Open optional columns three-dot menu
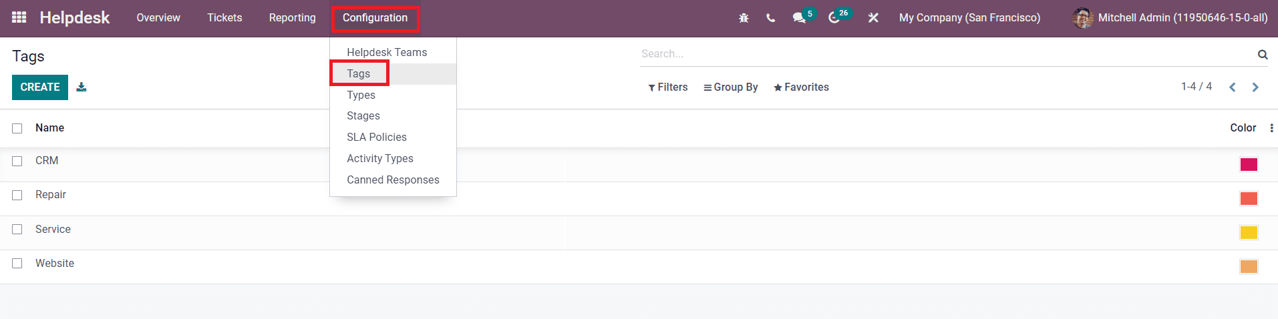 [1271, 128]
